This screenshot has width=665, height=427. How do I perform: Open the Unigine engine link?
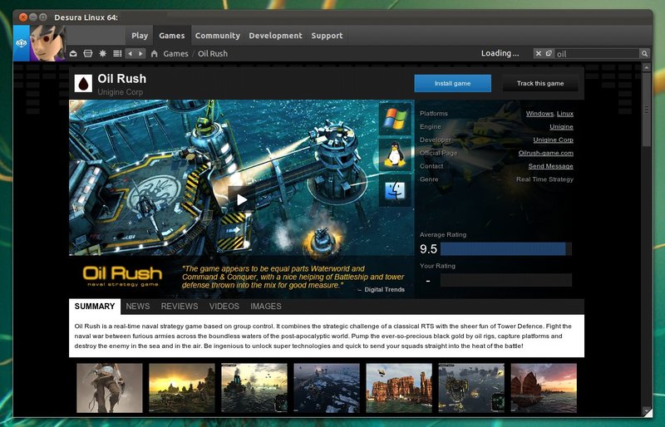click(562, 127)
